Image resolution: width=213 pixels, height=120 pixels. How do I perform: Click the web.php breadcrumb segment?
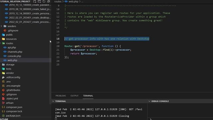[x=73, y=1]
